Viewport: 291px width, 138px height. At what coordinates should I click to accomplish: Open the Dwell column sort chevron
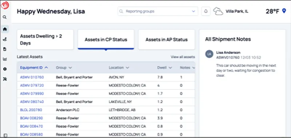point(170,68)
